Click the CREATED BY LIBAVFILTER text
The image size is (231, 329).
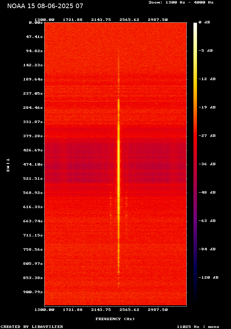pyautogui.click(x=32, y=327)
